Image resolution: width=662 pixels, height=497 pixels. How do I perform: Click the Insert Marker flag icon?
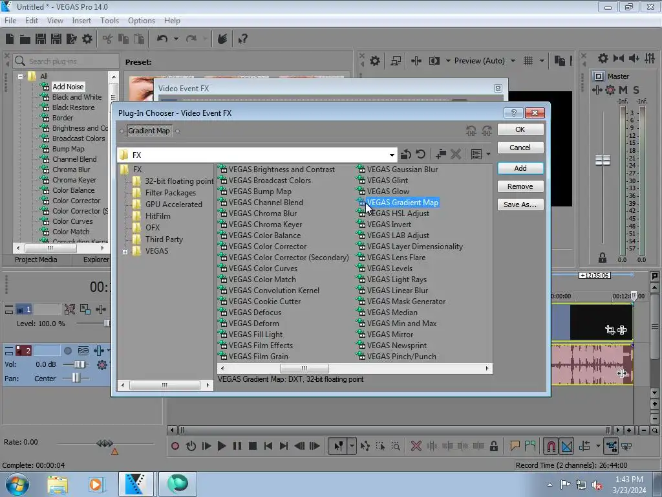point(515,446)
